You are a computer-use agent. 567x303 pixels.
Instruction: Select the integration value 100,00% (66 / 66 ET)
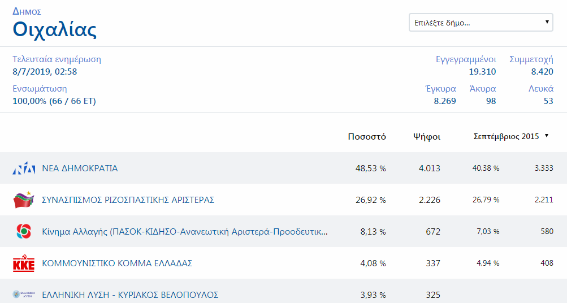[x=54, y=101]
